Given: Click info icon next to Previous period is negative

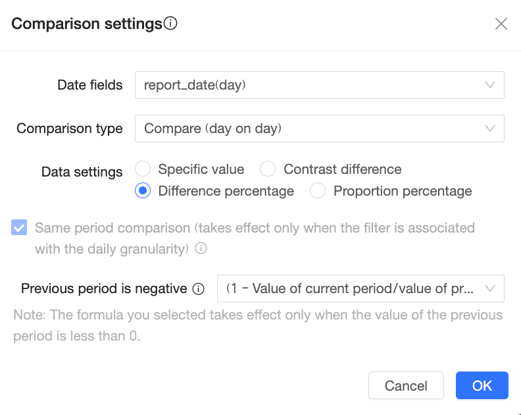Looking at the screenshot, I should pyautogui.click(x=198, y=289).
